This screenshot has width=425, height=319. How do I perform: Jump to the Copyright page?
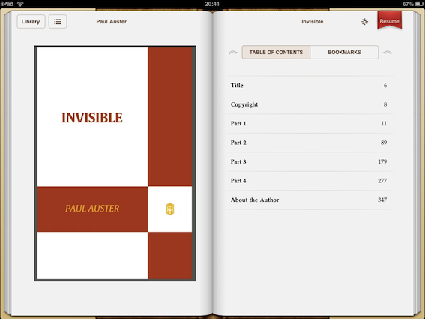pos(310,104)
